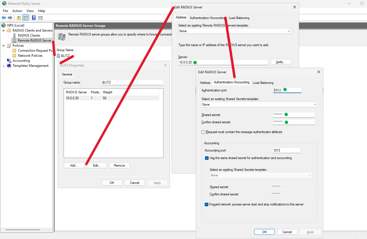Image resolution: width=367 pixels, height=239 pixels.
Task: Select Authentication/Accounting tab in front Edit RADIUS Server dialog
Action: [232, 82]
